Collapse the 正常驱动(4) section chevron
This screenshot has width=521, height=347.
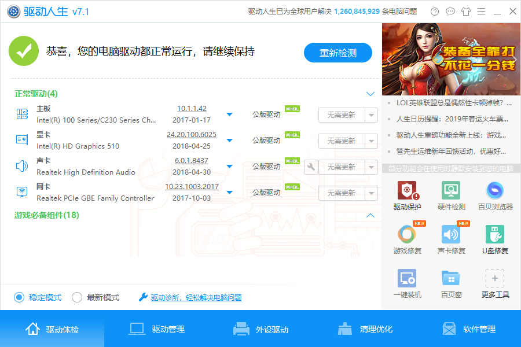click(x=370, y=94)
